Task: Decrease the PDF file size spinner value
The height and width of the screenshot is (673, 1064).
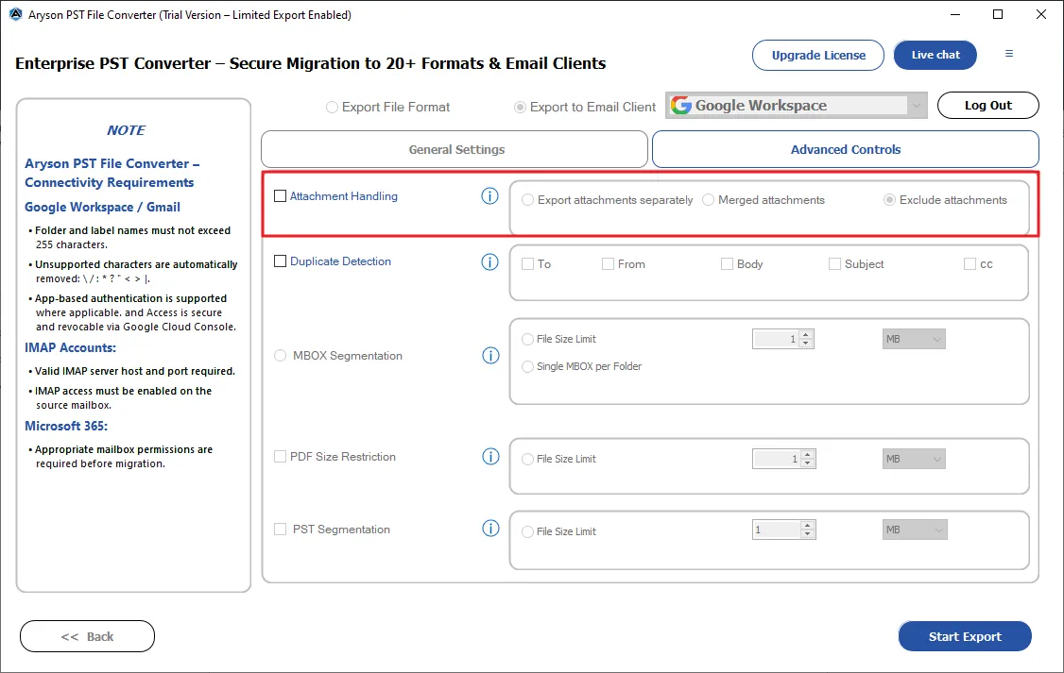Action: pyautogui.click(x=808, y=463)
